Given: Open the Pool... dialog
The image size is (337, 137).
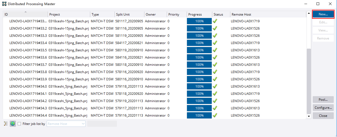Looking at the screenshot, I should [323, 99].
